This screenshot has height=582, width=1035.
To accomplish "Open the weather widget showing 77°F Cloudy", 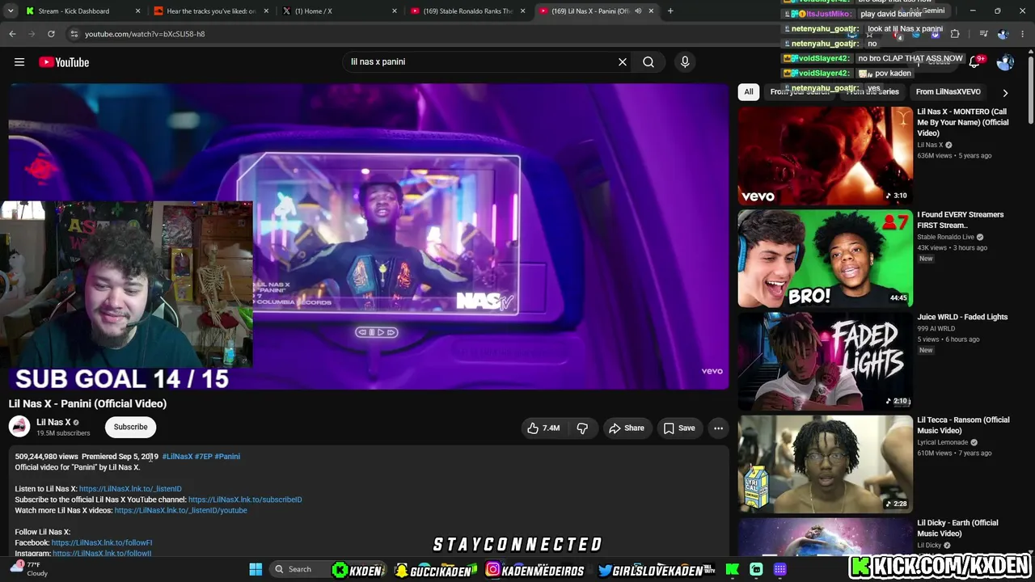I will [x=29, y=569].
